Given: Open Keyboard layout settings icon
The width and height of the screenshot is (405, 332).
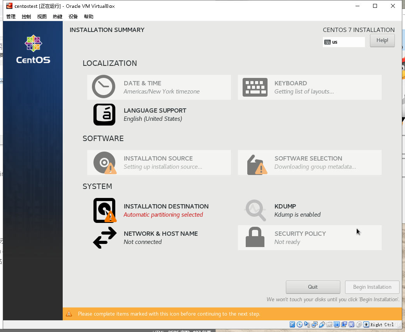Looking at the screenshot, I should [x=255, y=87].
